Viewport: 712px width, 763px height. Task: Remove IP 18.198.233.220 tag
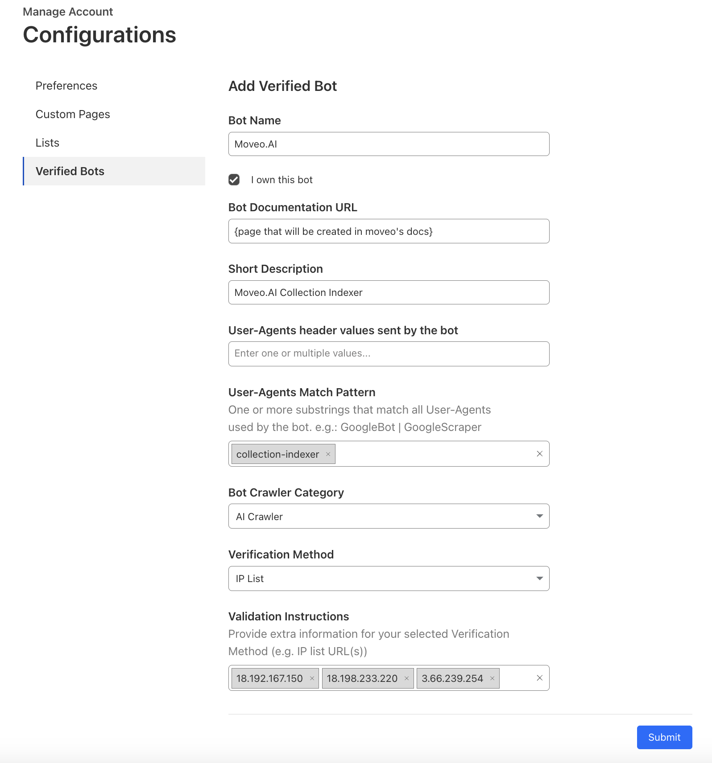[x=406, y=678]
